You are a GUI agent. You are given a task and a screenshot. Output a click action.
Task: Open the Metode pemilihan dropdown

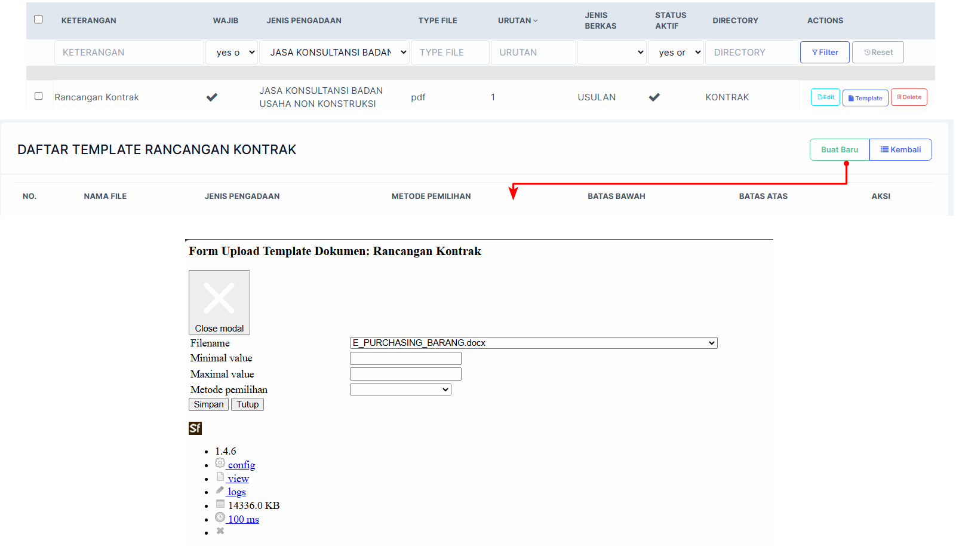coord(400,390)
